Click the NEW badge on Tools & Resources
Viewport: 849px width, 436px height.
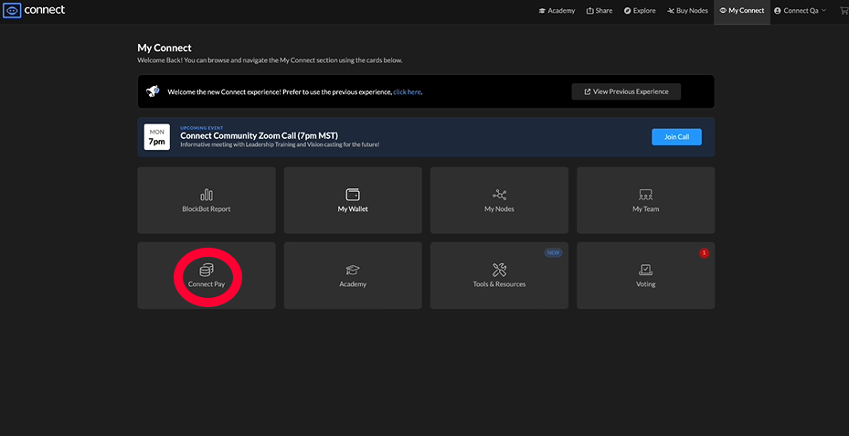[553, 253]
